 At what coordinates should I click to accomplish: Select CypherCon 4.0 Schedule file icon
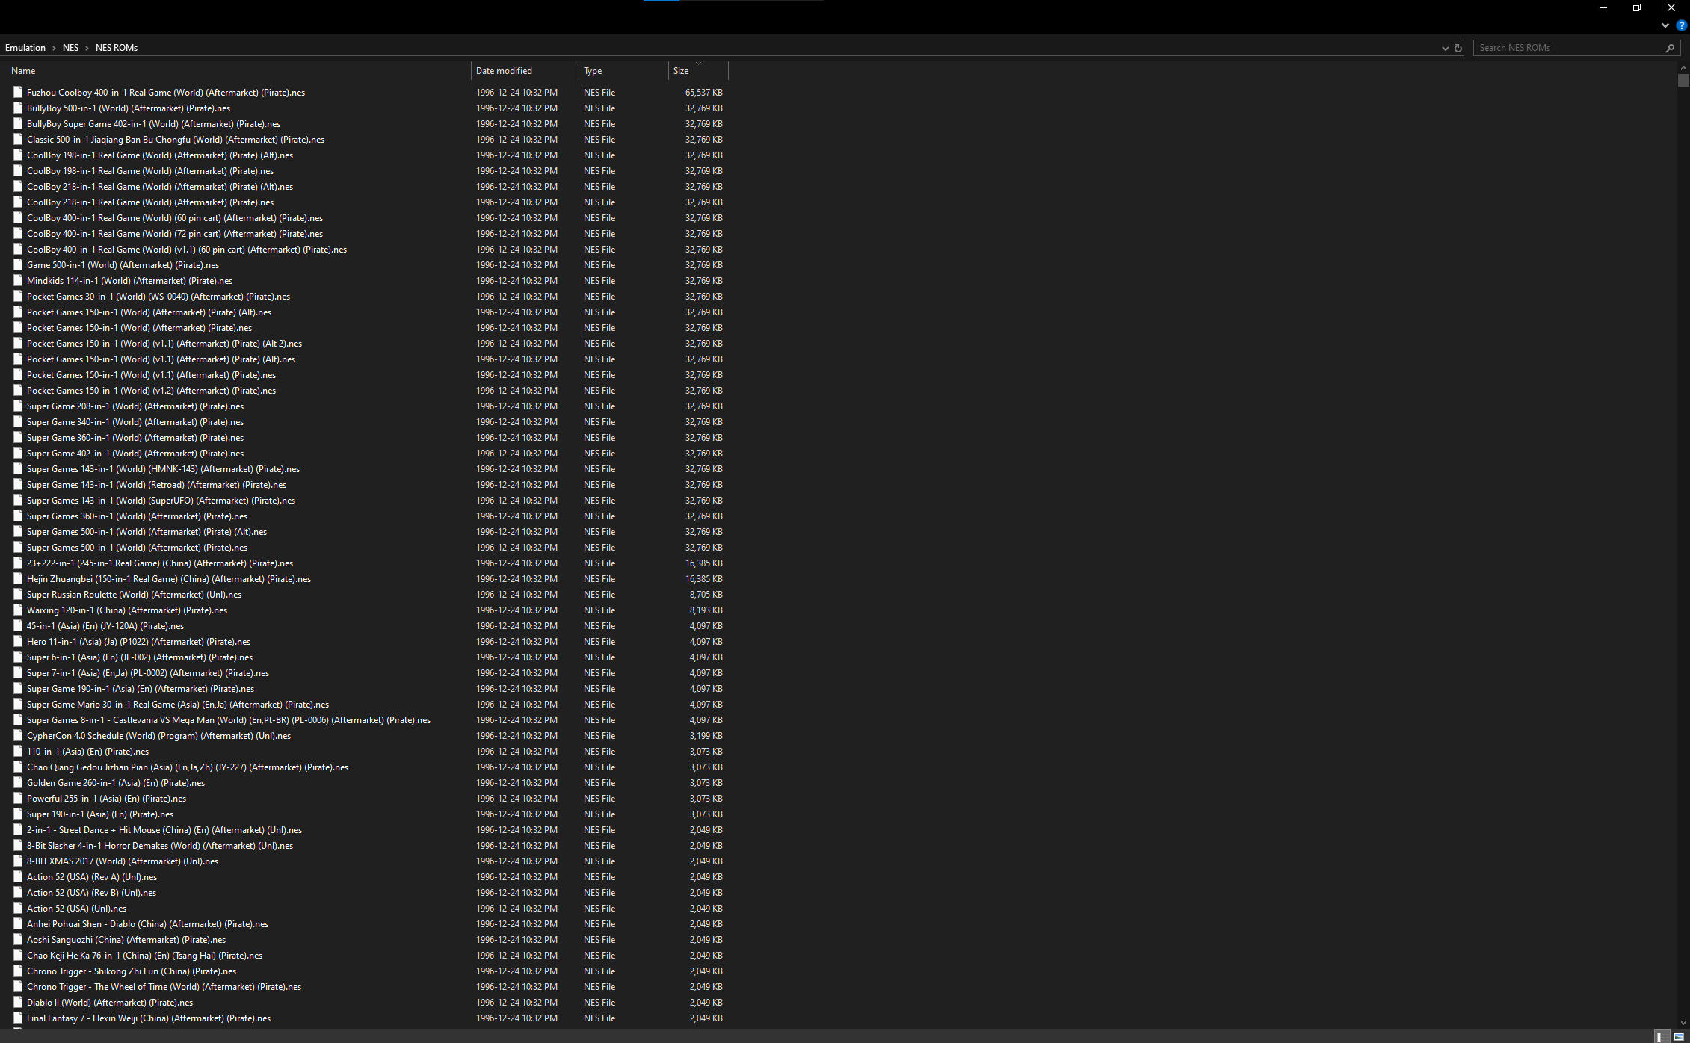click(x=17, y=736)
